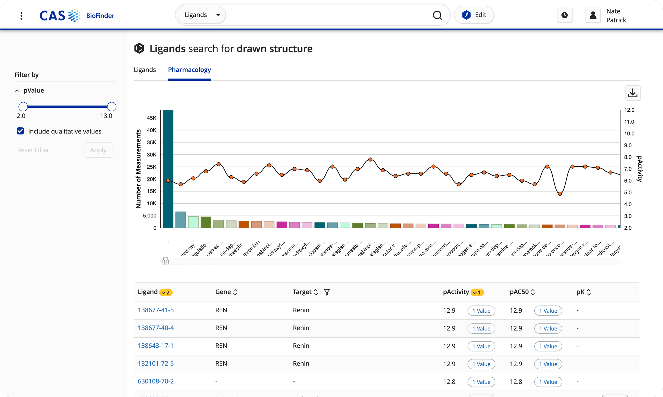
Task: Click the left pValue slider handle
Action: coord(23,106)
